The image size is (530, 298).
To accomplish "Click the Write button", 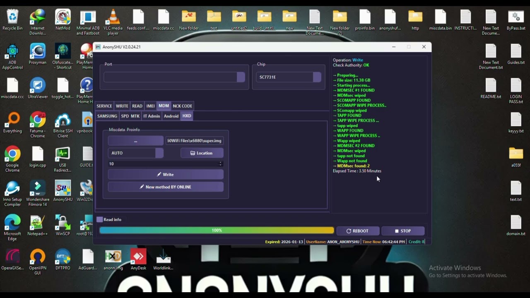I will click(x=166, y=175).
